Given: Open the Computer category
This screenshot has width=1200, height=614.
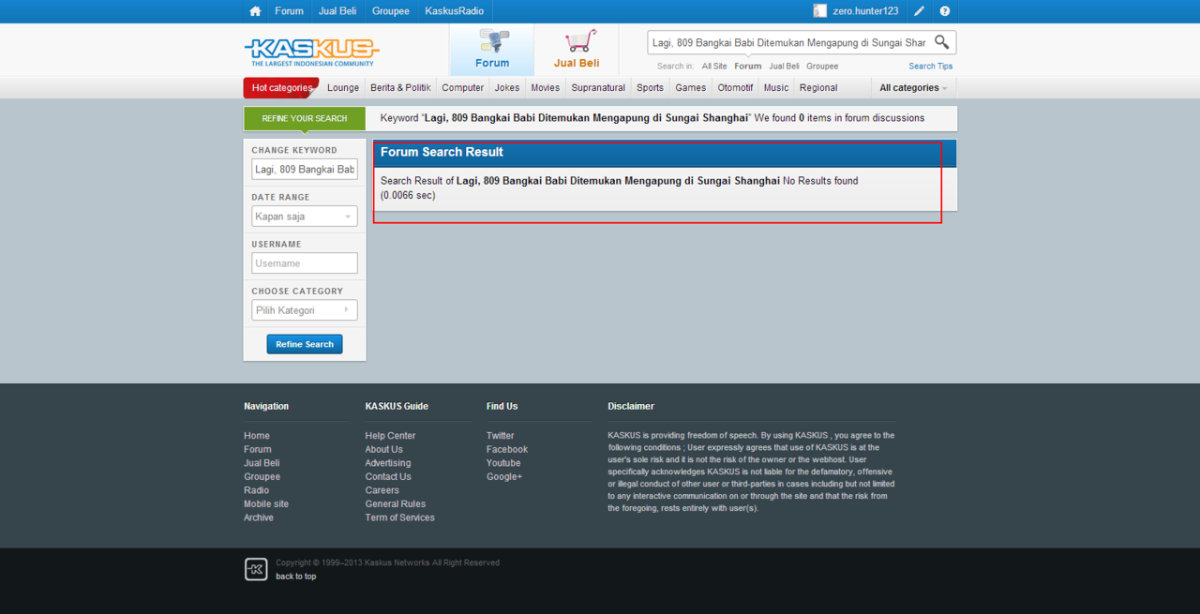Looking at the screenshot, I should tap(463, 88).
